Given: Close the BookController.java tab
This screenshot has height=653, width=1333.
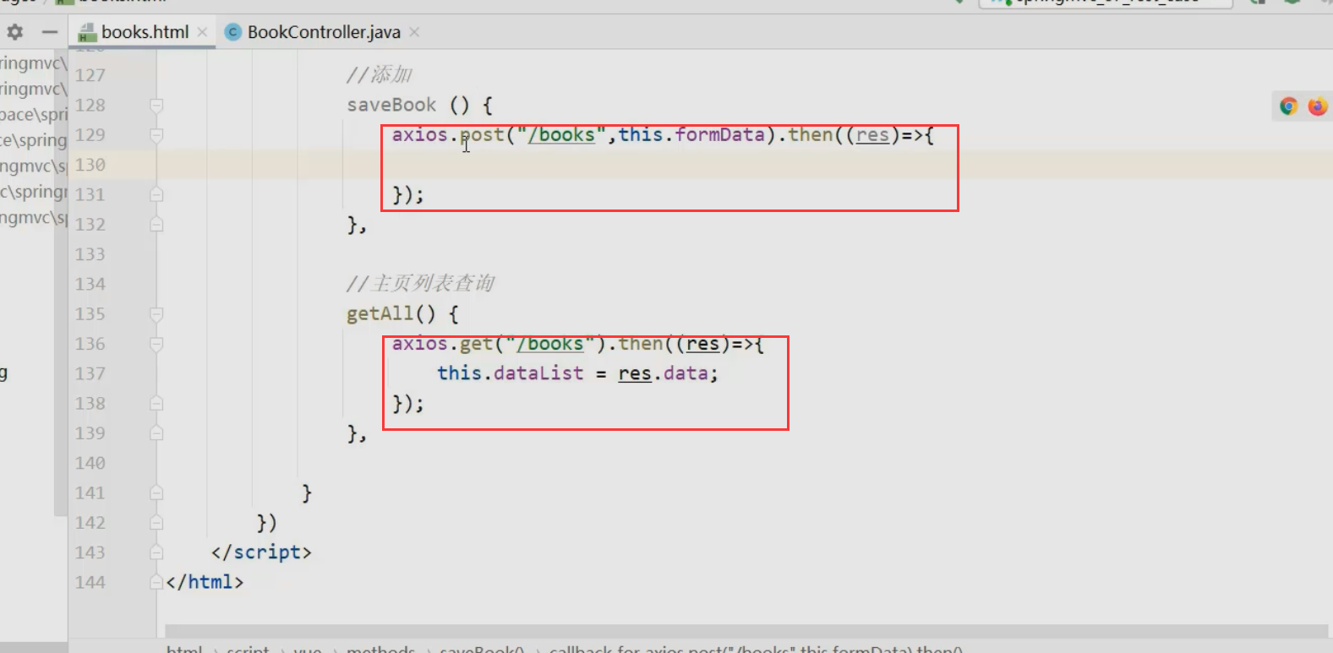Looking at the screenshot, I should pos(414,32).
